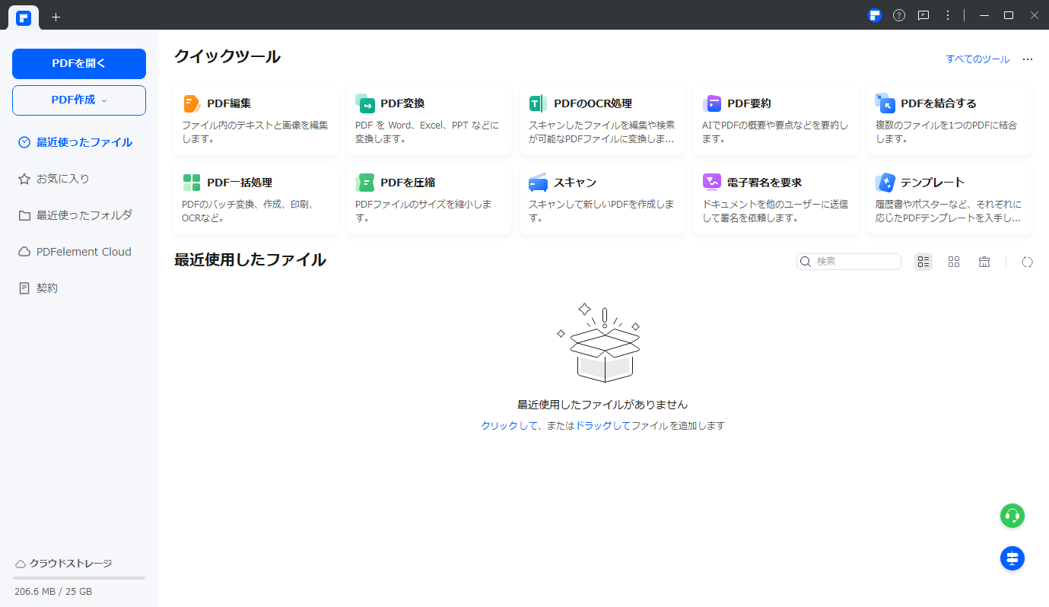Image resolution: width=1049 pixels, height=607 pixels.
Task: Click the PDF編集 card description text
Action: click(256, 132)
